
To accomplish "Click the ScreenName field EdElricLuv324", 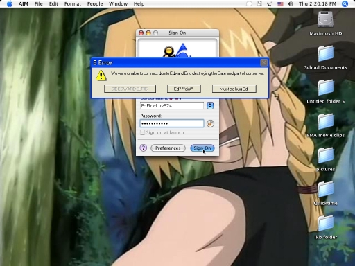I will tap(172, 106).
